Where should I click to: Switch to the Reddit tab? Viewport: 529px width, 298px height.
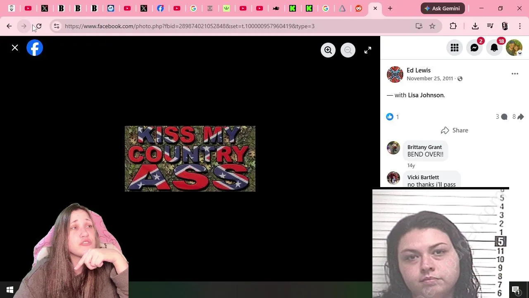(359, 8)
